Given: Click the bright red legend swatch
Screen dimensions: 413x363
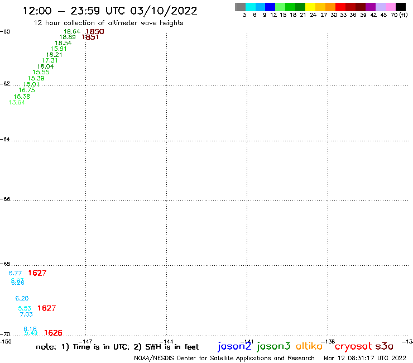Looking at the screenshot, I should [340, 7].
